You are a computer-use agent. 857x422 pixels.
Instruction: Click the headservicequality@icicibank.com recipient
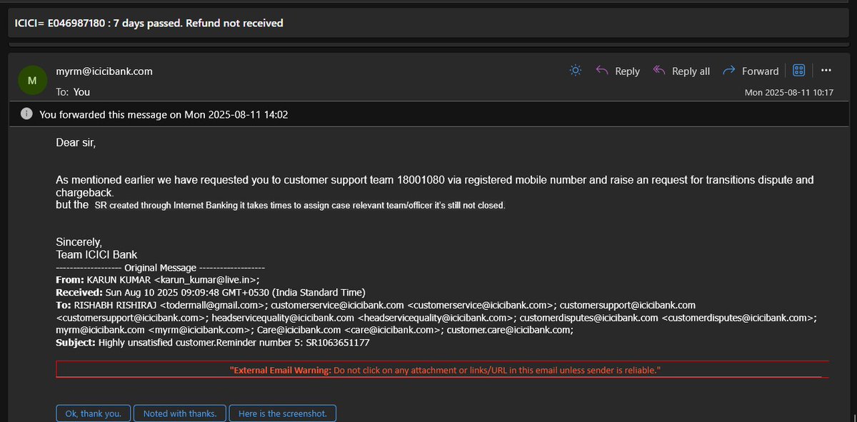(x=434, y=318)
